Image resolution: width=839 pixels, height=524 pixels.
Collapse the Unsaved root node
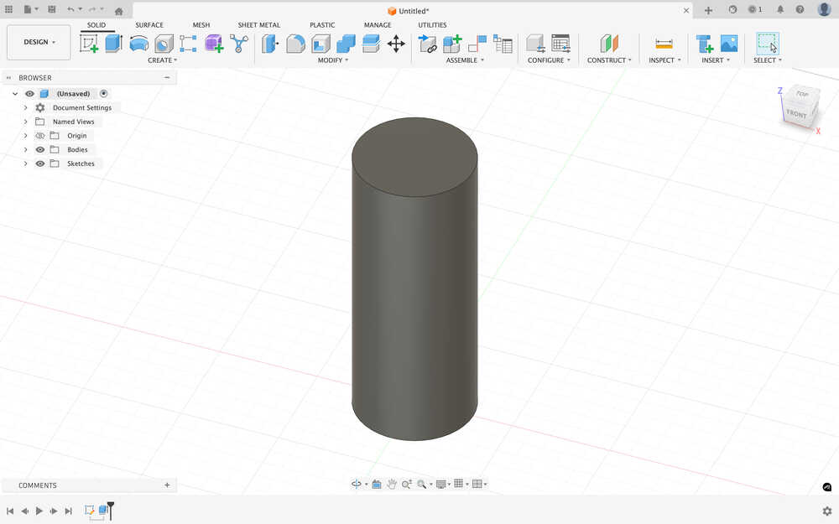15,94
